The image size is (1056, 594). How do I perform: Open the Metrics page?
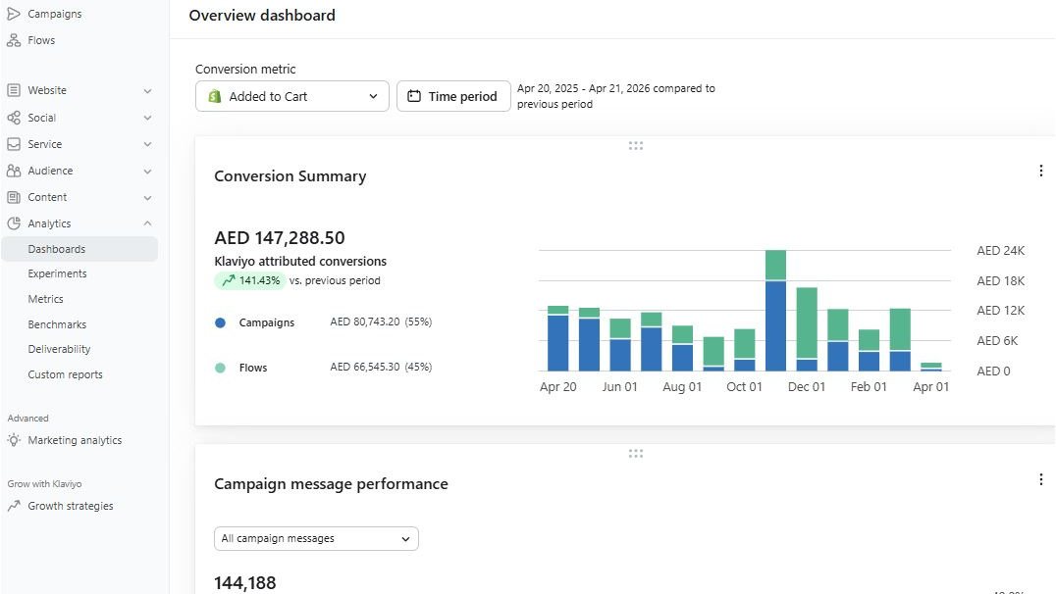(45, 299)
